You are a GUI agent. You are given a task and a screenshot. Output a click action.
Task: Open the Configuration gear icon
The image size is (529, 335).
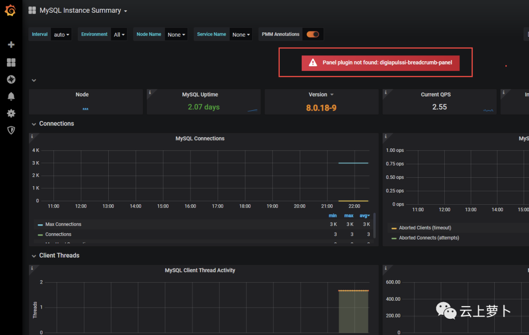[x=11, y=113]
